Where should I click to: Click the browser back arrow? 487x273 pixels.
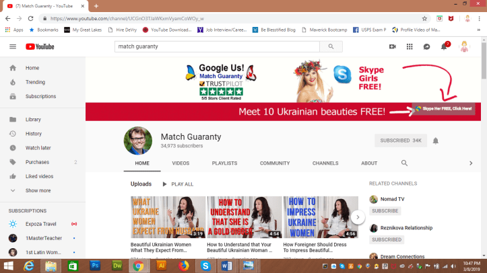point(8,19)
